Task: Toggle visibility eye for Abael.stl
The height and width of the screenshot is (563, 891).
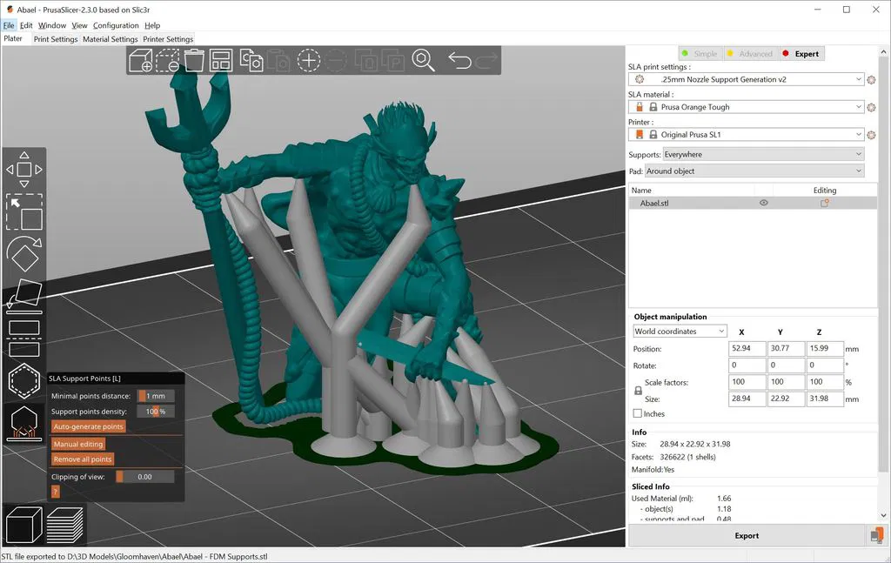Action: tap(764, 203)
